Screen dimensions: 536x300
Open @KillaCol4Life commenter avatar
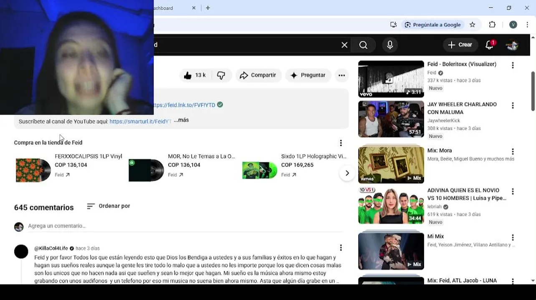(21, 252)
